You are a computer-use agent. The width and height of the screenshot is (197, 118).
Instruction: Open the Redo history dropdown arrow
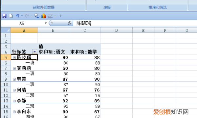[x=32, y=16]
